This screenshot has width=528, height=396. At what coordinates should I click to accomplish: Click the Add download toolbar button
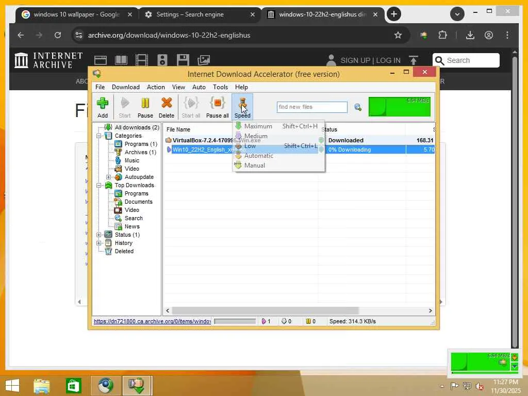pyautogui.click(x=103, y=107)
